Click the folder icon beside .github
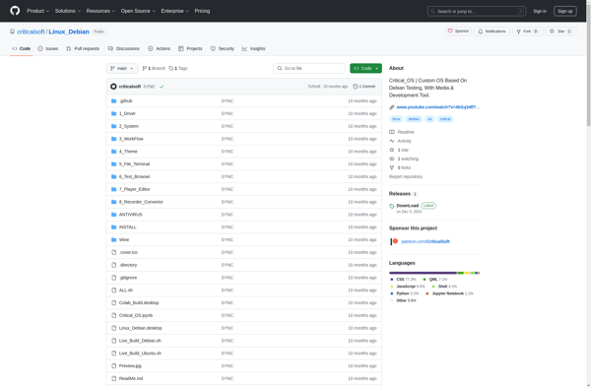This screenshot has height=388, width=591. point(114,101)
